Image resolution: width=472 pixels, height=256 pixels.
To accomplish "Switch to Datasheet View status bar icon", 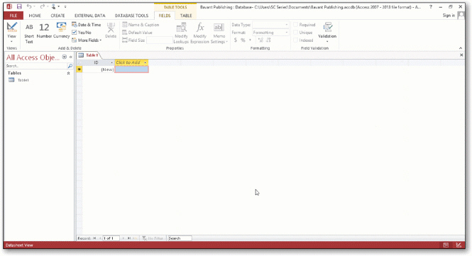I will point(446,245).
